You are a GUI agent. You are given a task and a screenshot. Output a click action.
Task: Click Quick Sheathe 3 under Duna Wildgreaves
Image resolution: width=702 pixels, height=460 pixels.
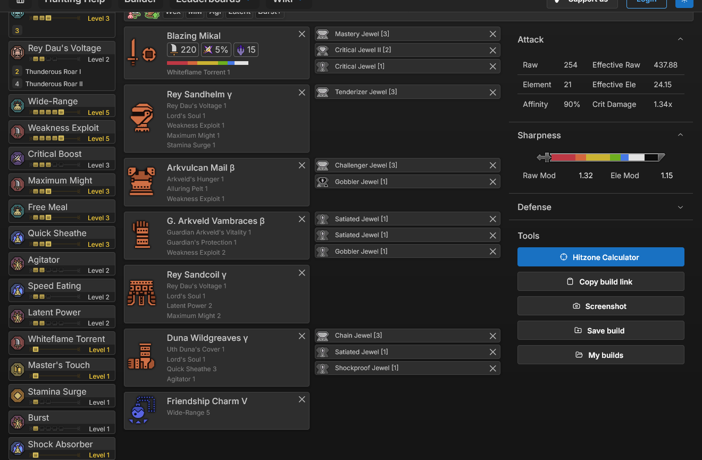(191, 369)
